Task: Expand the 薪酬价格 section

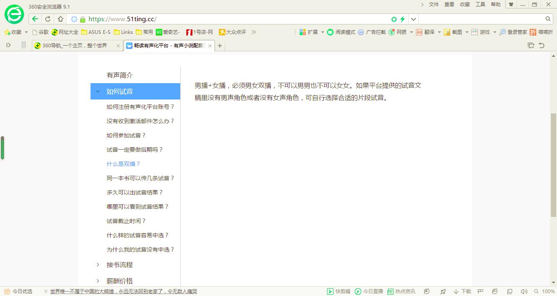Action: click(119, 281)
